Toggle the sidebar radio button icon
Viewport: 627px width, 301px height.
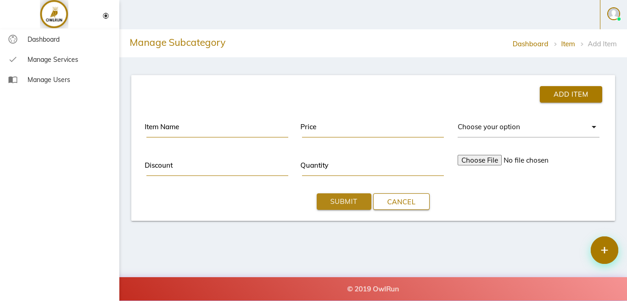click(106, 16)
